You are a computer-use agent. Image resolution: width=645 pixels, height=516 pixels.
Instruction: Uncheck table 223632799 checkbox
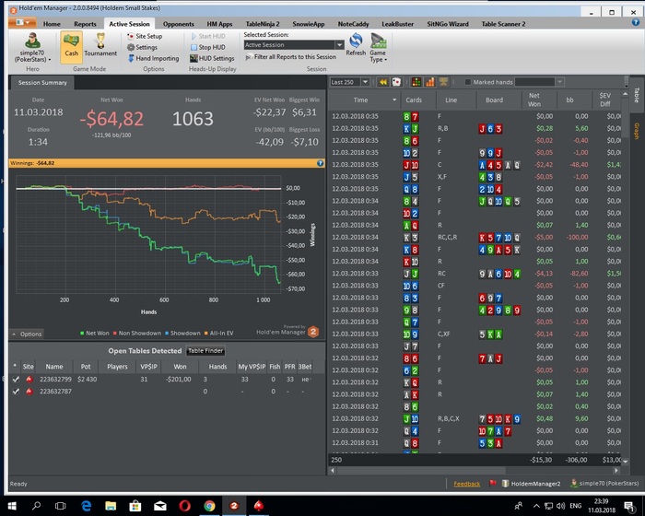point(16,380)
